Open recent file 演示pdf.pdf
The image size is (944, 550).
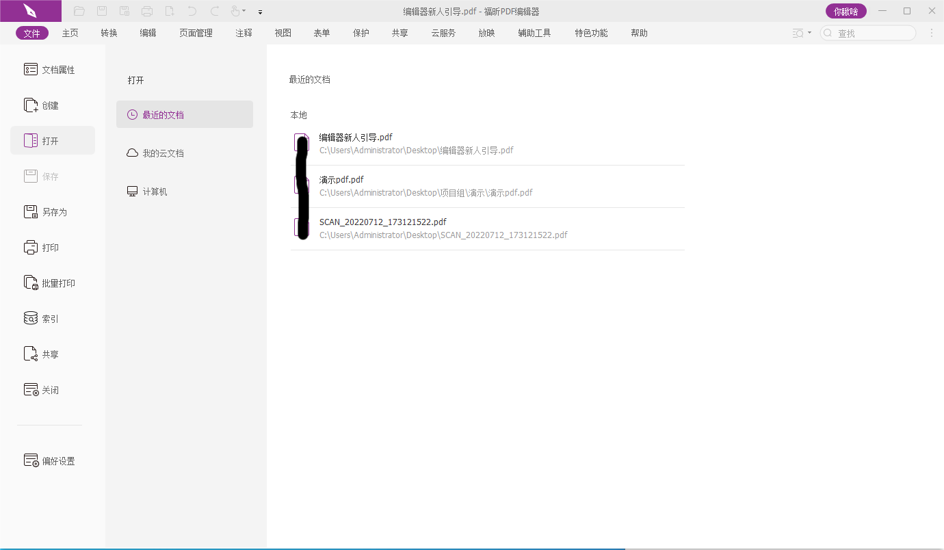pos(342,180)
